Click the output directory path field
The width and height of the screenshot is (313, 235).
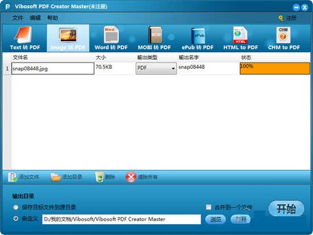(121, 219)
